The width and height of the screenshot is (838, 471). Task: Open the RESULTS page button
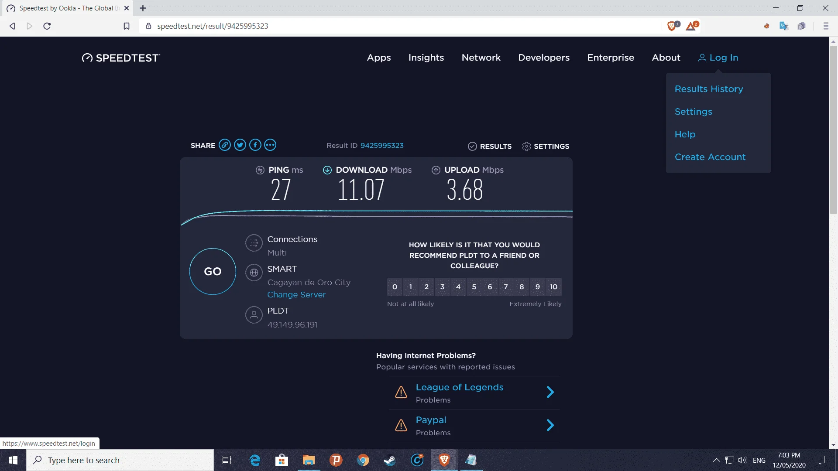click(x=490, y=146)
